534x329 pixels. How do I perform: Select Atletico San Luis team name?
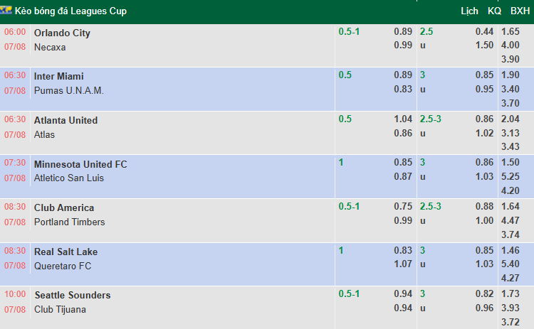click(x=69, y=178)
